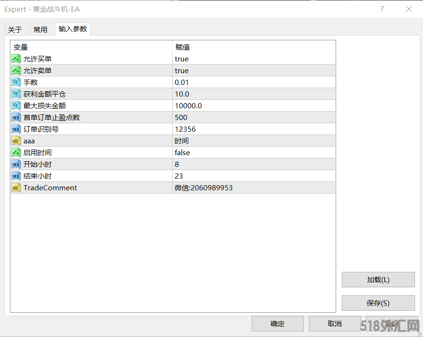This screenshot has width=423, height=337.
Task: Confirm with the 确定 button
Action: coord(277,323)
